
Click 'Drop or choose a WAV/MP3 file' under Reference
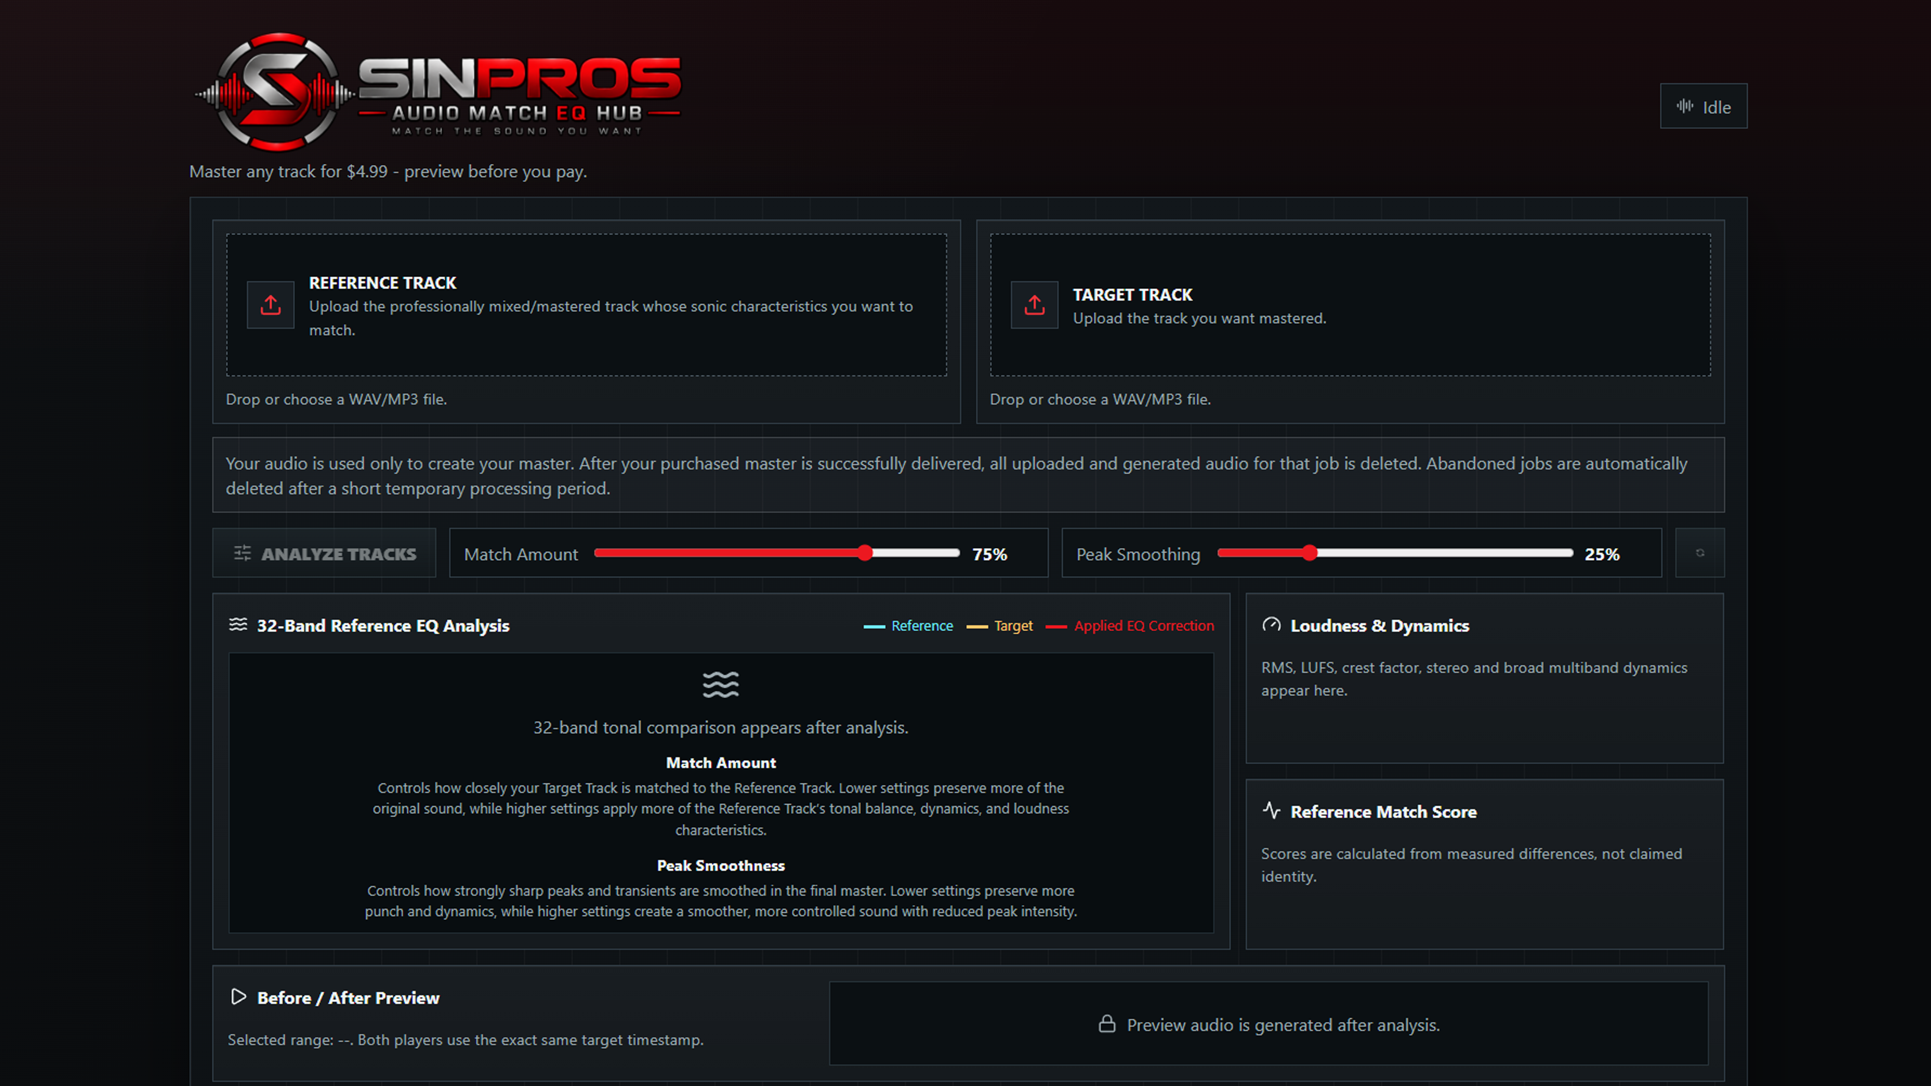click(336, 399)
